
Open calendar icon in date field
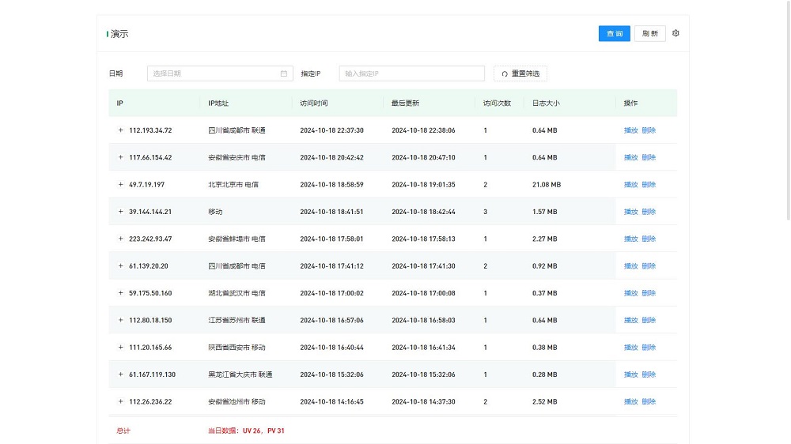[x=284, y=73]
